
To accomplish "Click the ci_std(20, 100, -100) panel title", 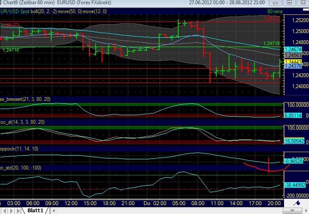I will pos(20,168).
